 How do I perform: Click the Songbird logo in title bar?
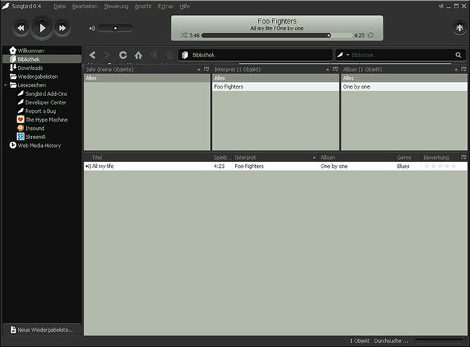tap(6, 6)
